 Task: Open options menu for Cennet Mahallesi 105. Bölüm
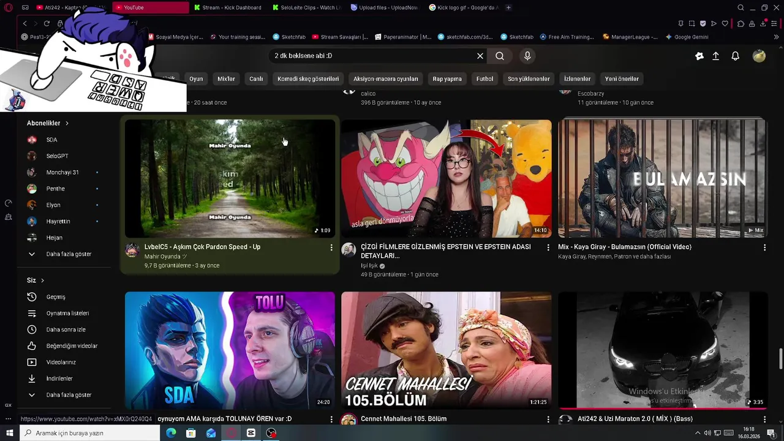click(x=548, y=419)
